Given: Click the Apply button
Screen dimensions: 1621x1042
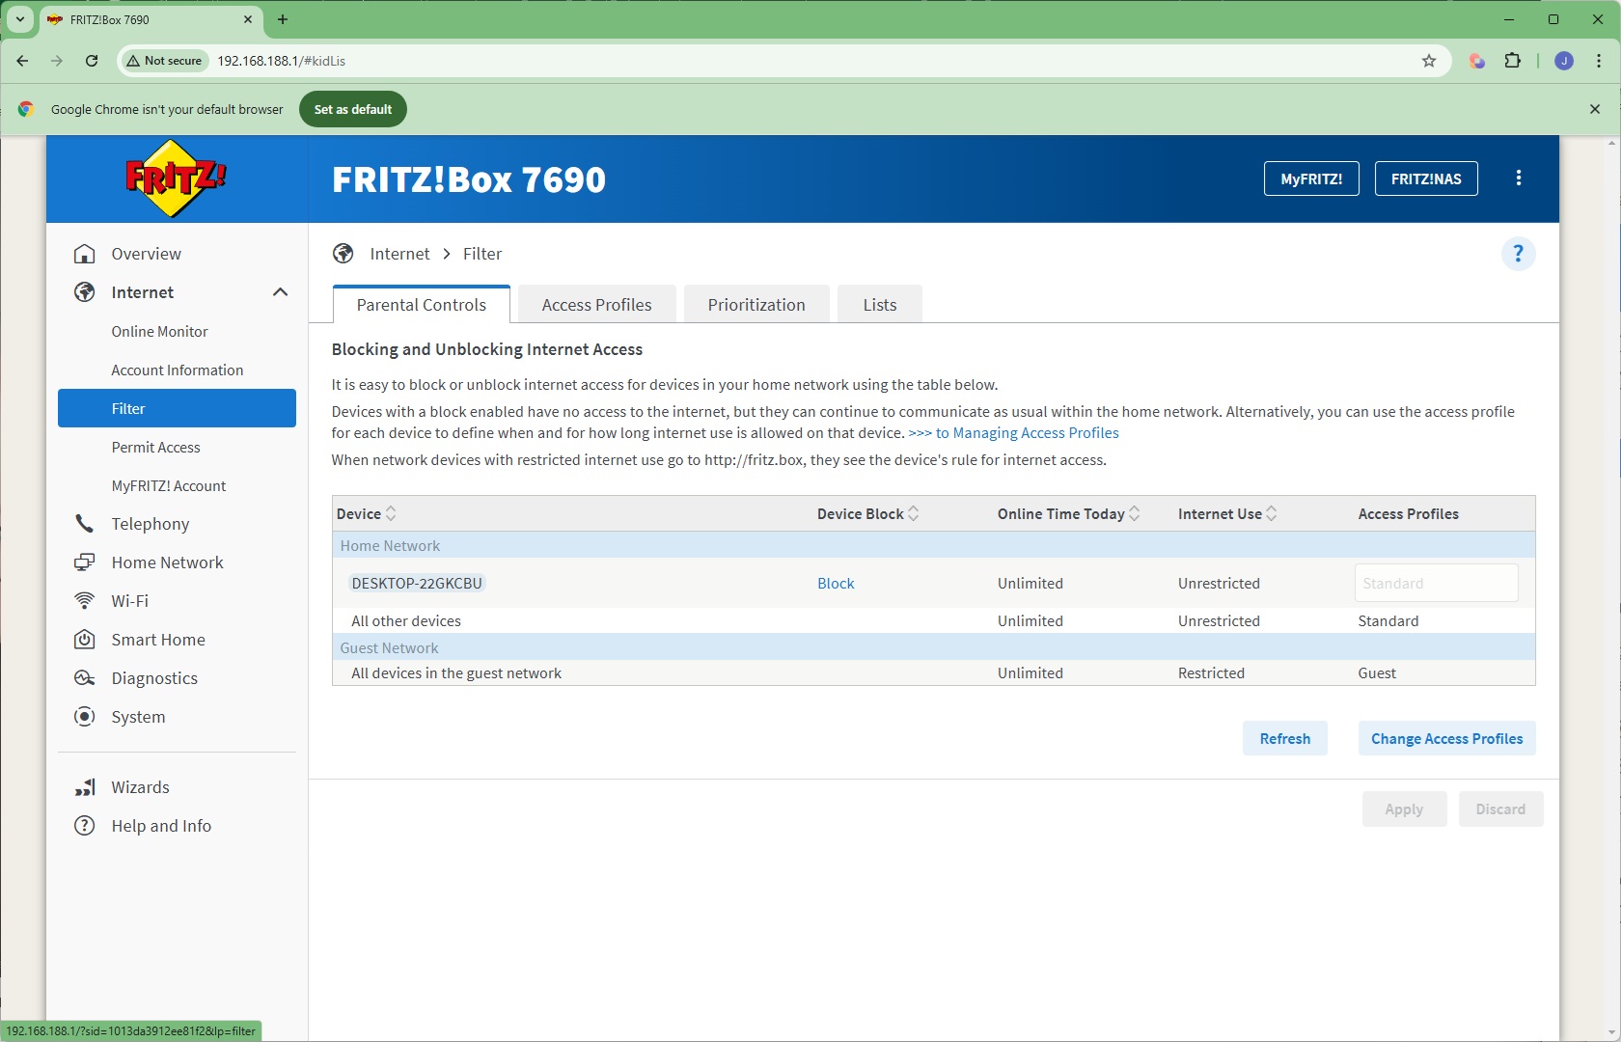Looking at the screenshot, I should pos(1404,809).
